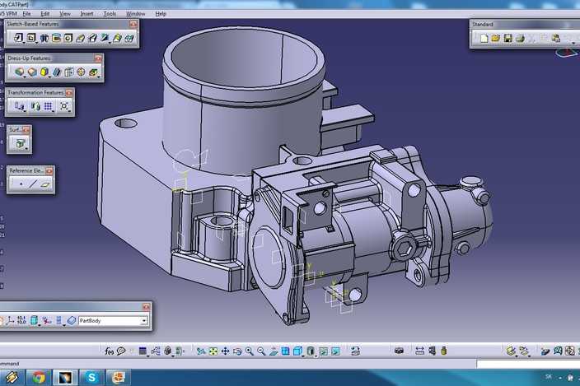Open the Help menu
Viewport: 580px width, 386px height.
pyautogui.click(x=161, y=14)
